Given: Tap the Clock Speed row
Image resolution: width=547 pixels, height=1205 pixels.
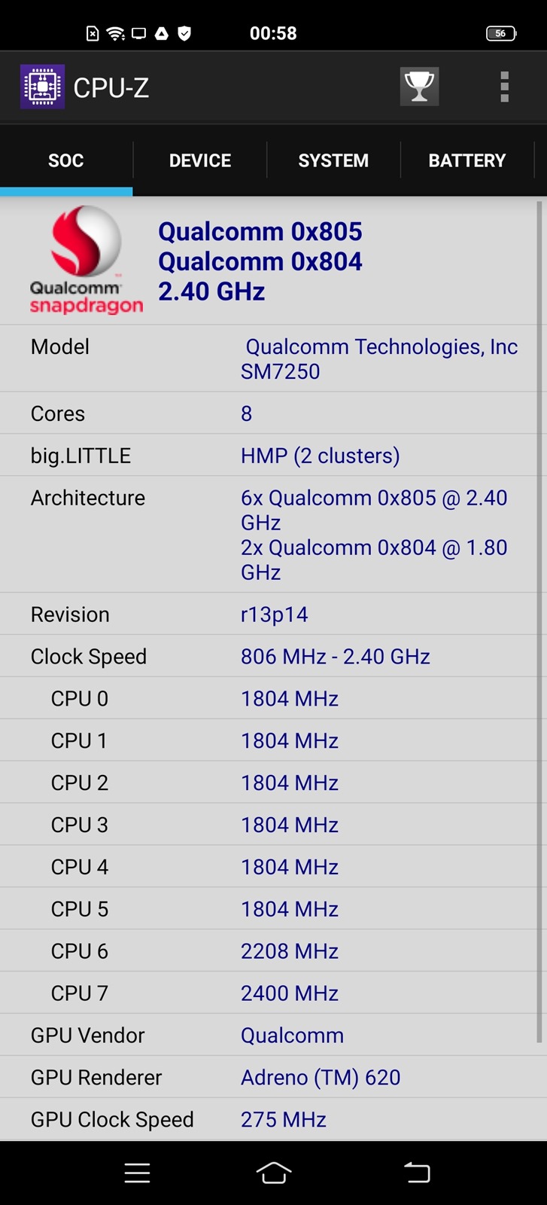Looking at the screenshot, I should coord(273,657).
